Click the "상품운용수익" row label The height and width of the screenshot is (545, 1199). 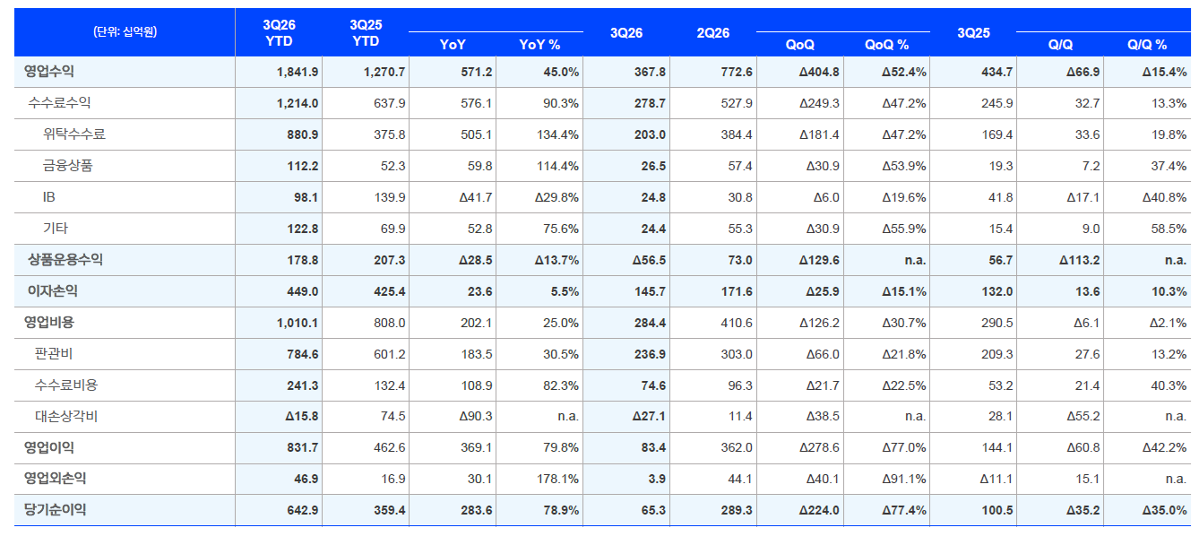[x=65, y=260]
